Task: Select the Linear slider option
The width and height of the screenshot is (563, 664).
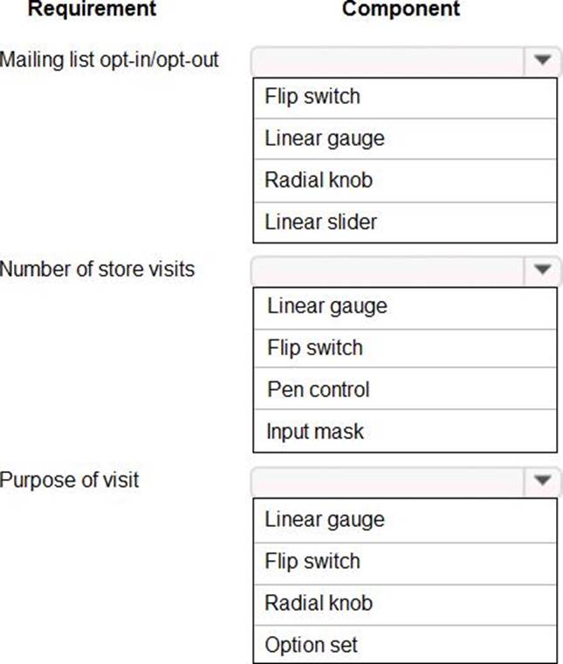Action: (404, 222)
